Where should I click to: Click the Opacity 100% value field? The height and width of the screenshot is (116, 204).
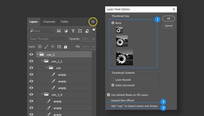click(85, 39)
